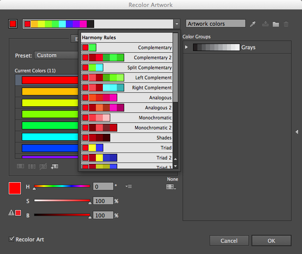Select the yellow current color row
Screen dimensions: 302x254
[47, 103]
